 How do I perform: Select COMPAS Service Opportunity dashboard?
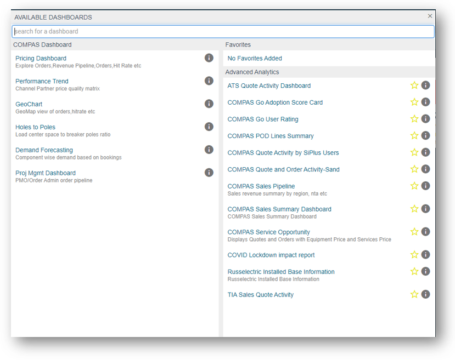[268, 232]
